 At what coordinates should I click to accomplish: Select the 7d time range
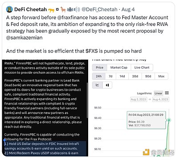[110, 76]
